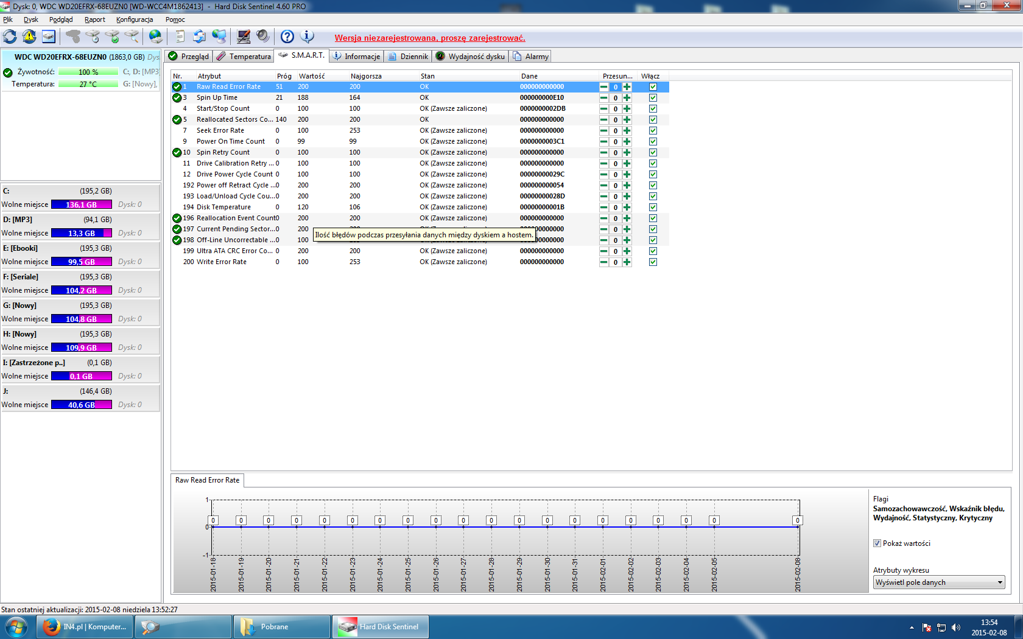1023x639 pixels.
Task: Click the blue-framed disk panel toolbar icon
Action: click(x=49, y=37)
